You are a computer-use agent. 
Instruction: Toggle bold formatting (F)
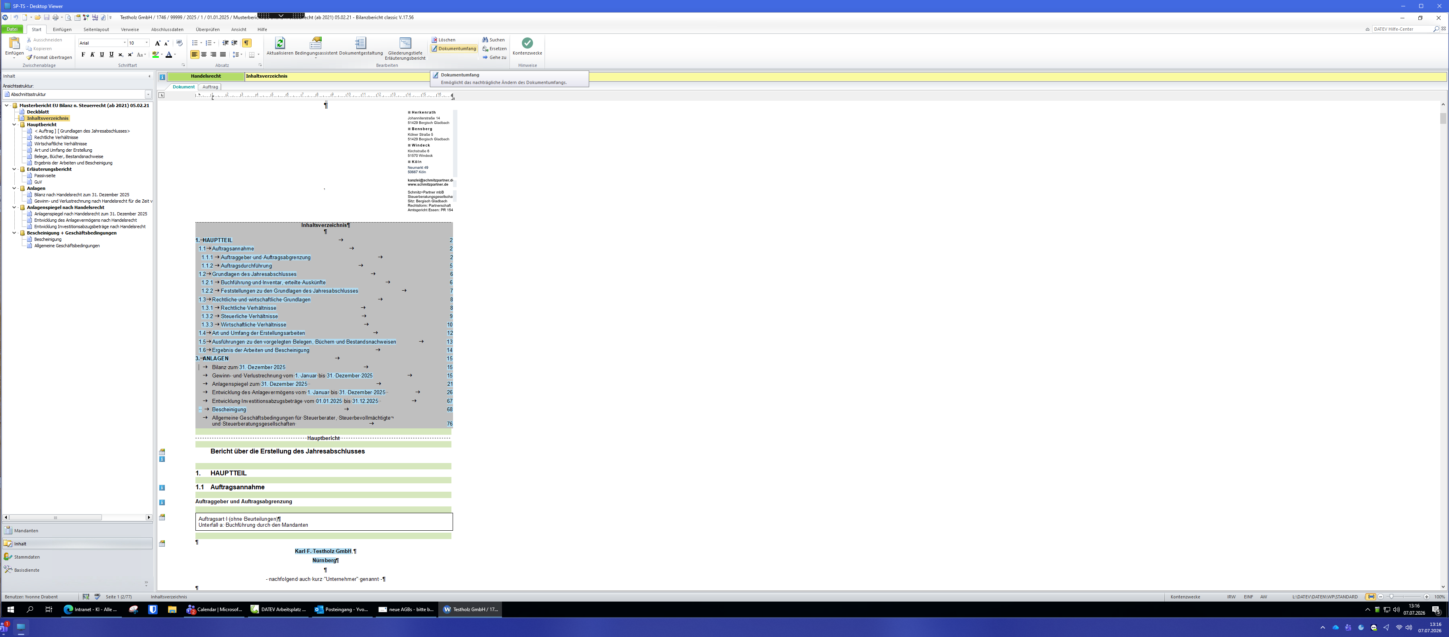pyautogui.click(x=83, y=55)
